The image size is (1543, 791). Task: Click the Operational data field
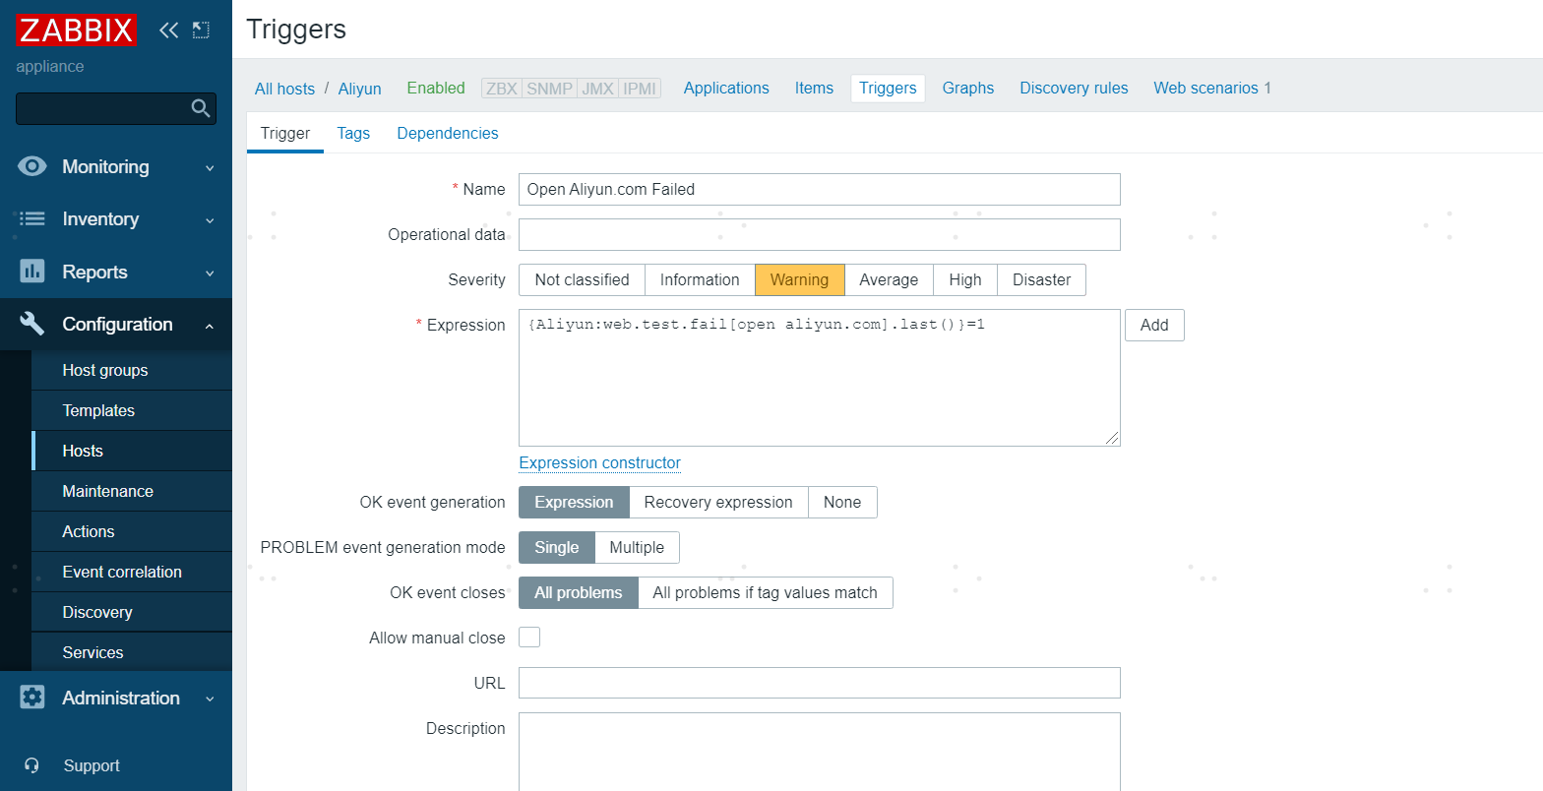point(820,234)
